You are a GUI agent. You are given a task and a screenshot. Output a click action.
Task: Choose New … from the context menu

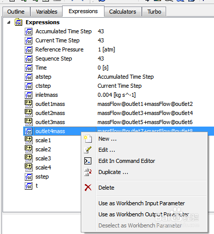click(144, 139)
